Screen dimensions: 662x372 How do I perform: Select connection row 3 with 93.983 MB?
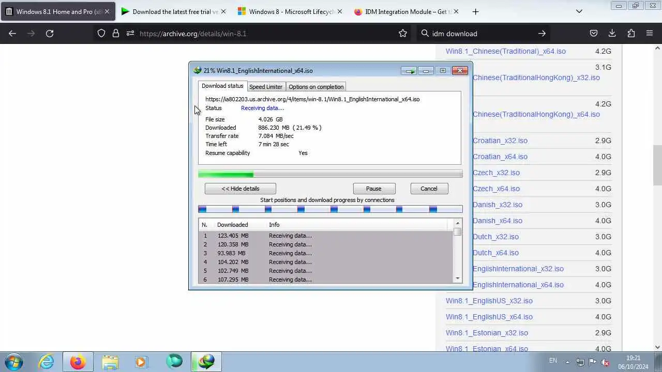coord(325,253)
